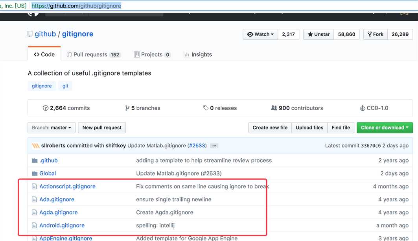418x241 pixels.
Task: Click file icon next to Actionscript.gitignore
Action: [34, 186]
